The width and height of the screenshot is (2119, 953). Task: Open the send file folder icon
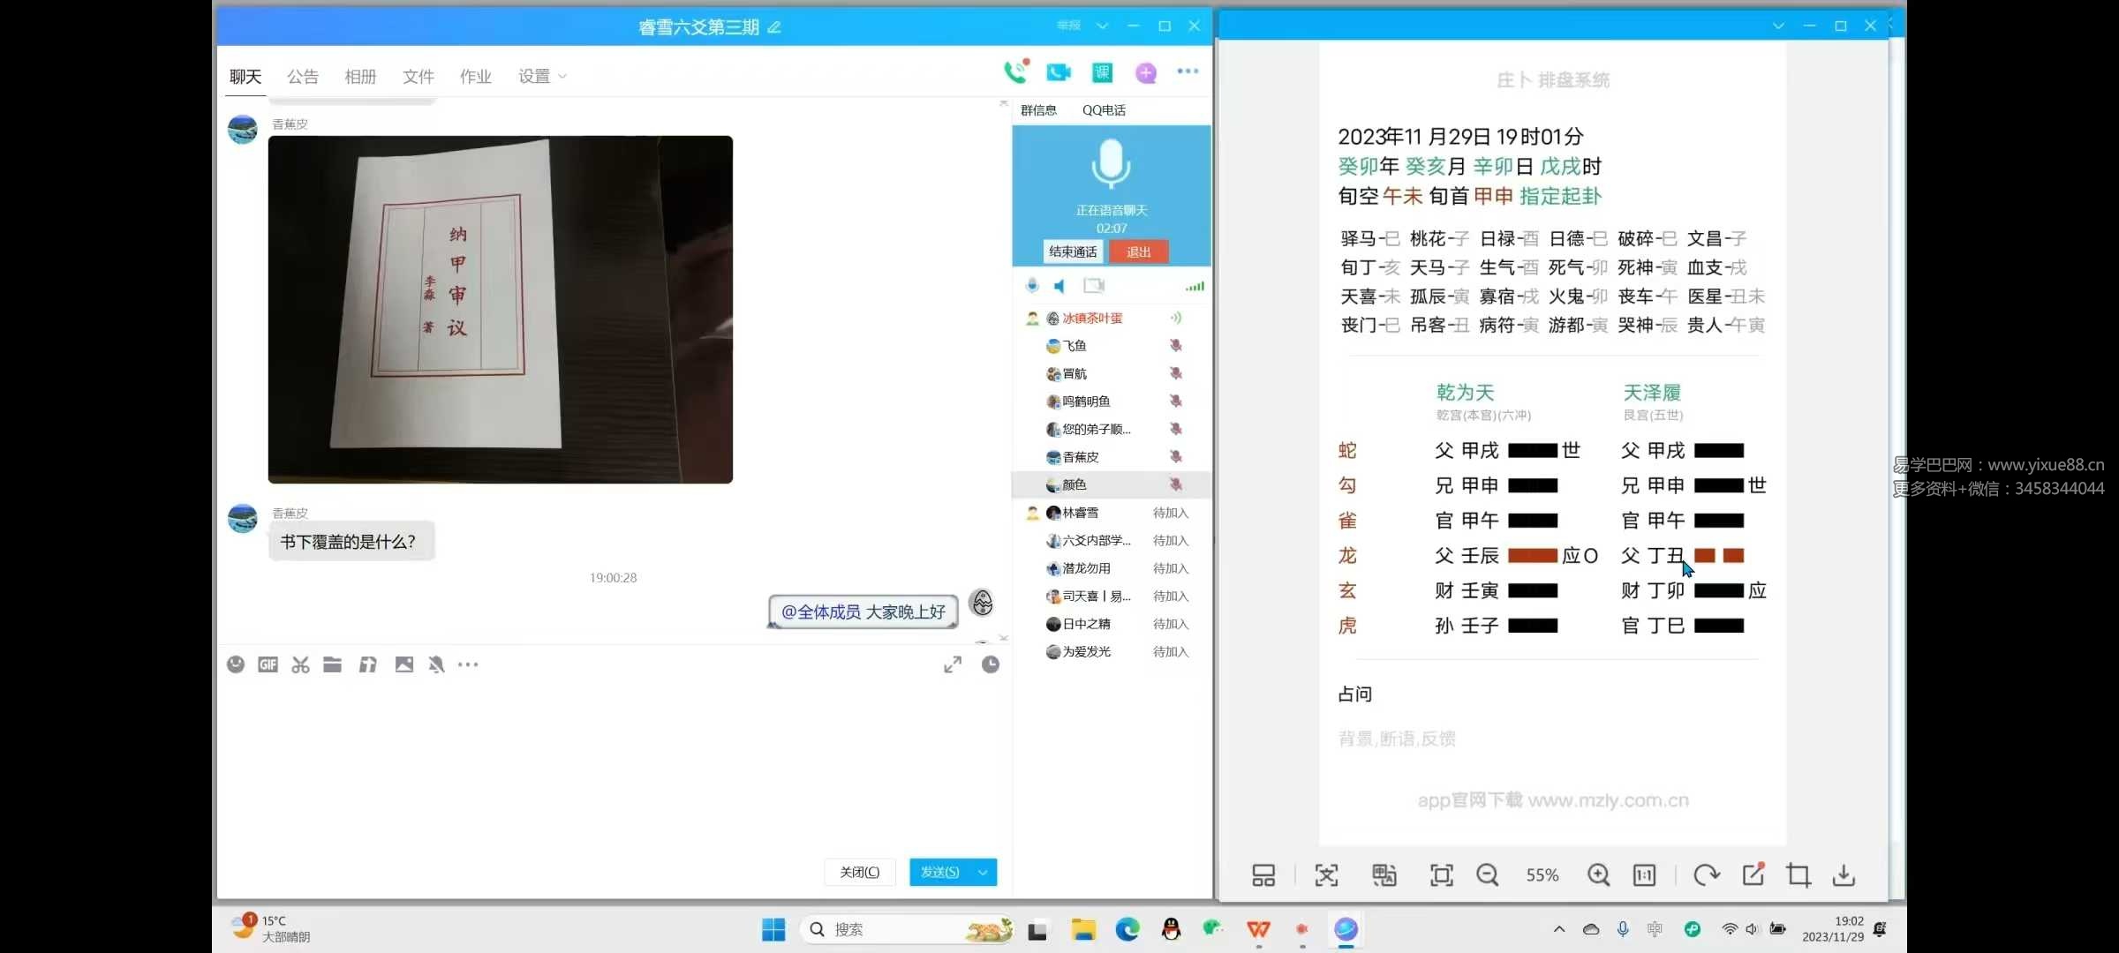click(x=332, y=664)
